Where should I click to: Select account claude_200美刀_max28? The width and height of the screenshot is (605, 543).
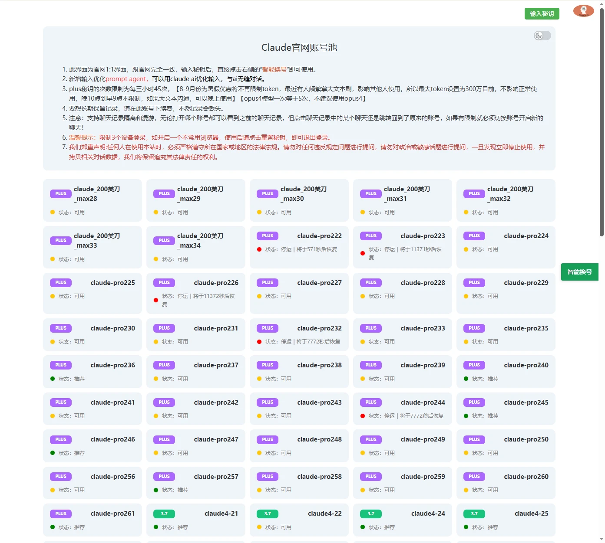point(93,200)
